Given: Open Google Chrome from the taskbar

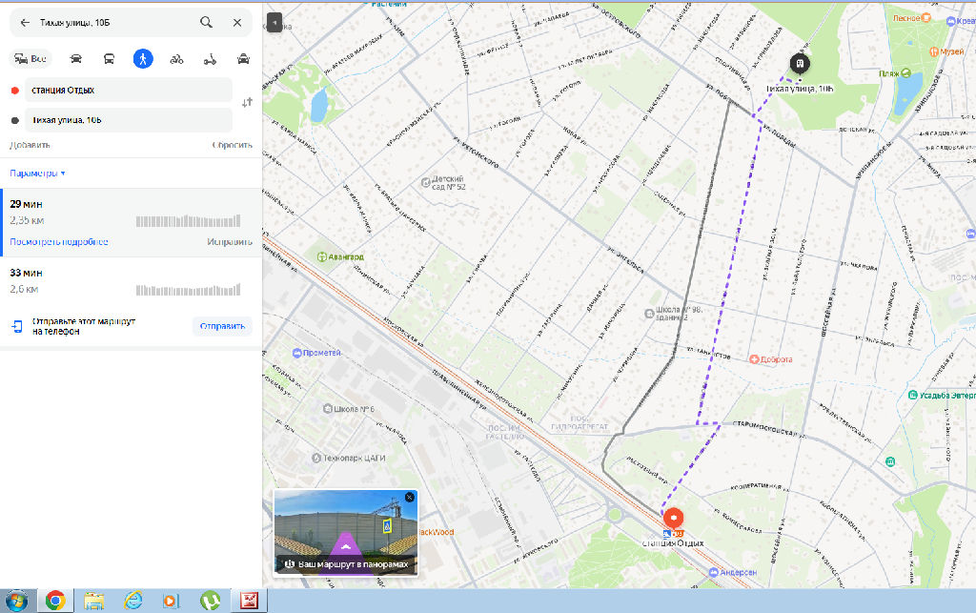Looking at the screenshot, I should pyautogui.click(x=55, y=601).
